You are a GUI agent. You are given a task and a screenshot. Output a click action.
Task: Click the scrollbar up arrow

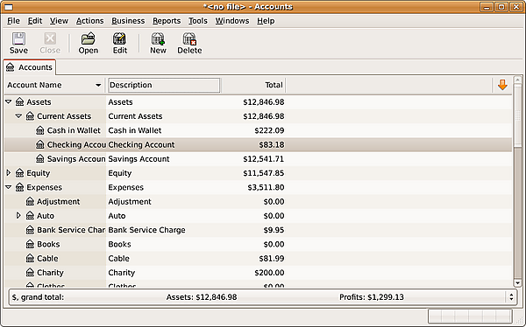pyautogui.click(x=517, y=80)
